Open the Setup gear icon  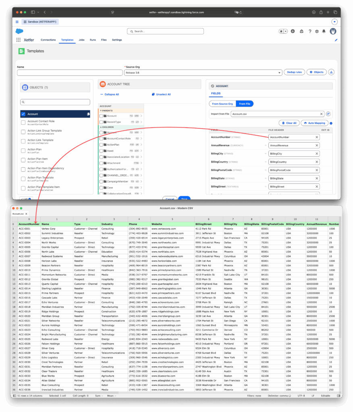(x=317, y=31)
